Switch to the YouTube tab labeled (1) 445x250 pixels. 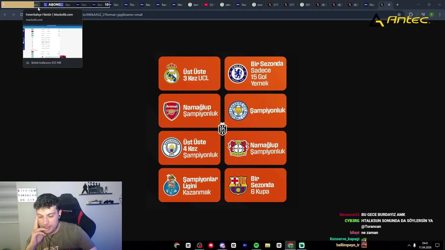(x=210, y=5)
